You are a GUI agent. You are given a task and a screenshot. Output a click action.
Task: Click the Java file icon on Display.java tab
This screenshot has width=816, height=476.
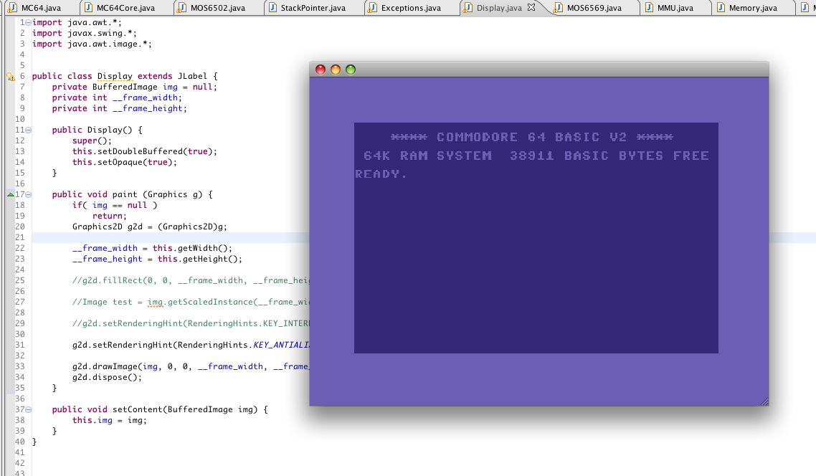468,7
